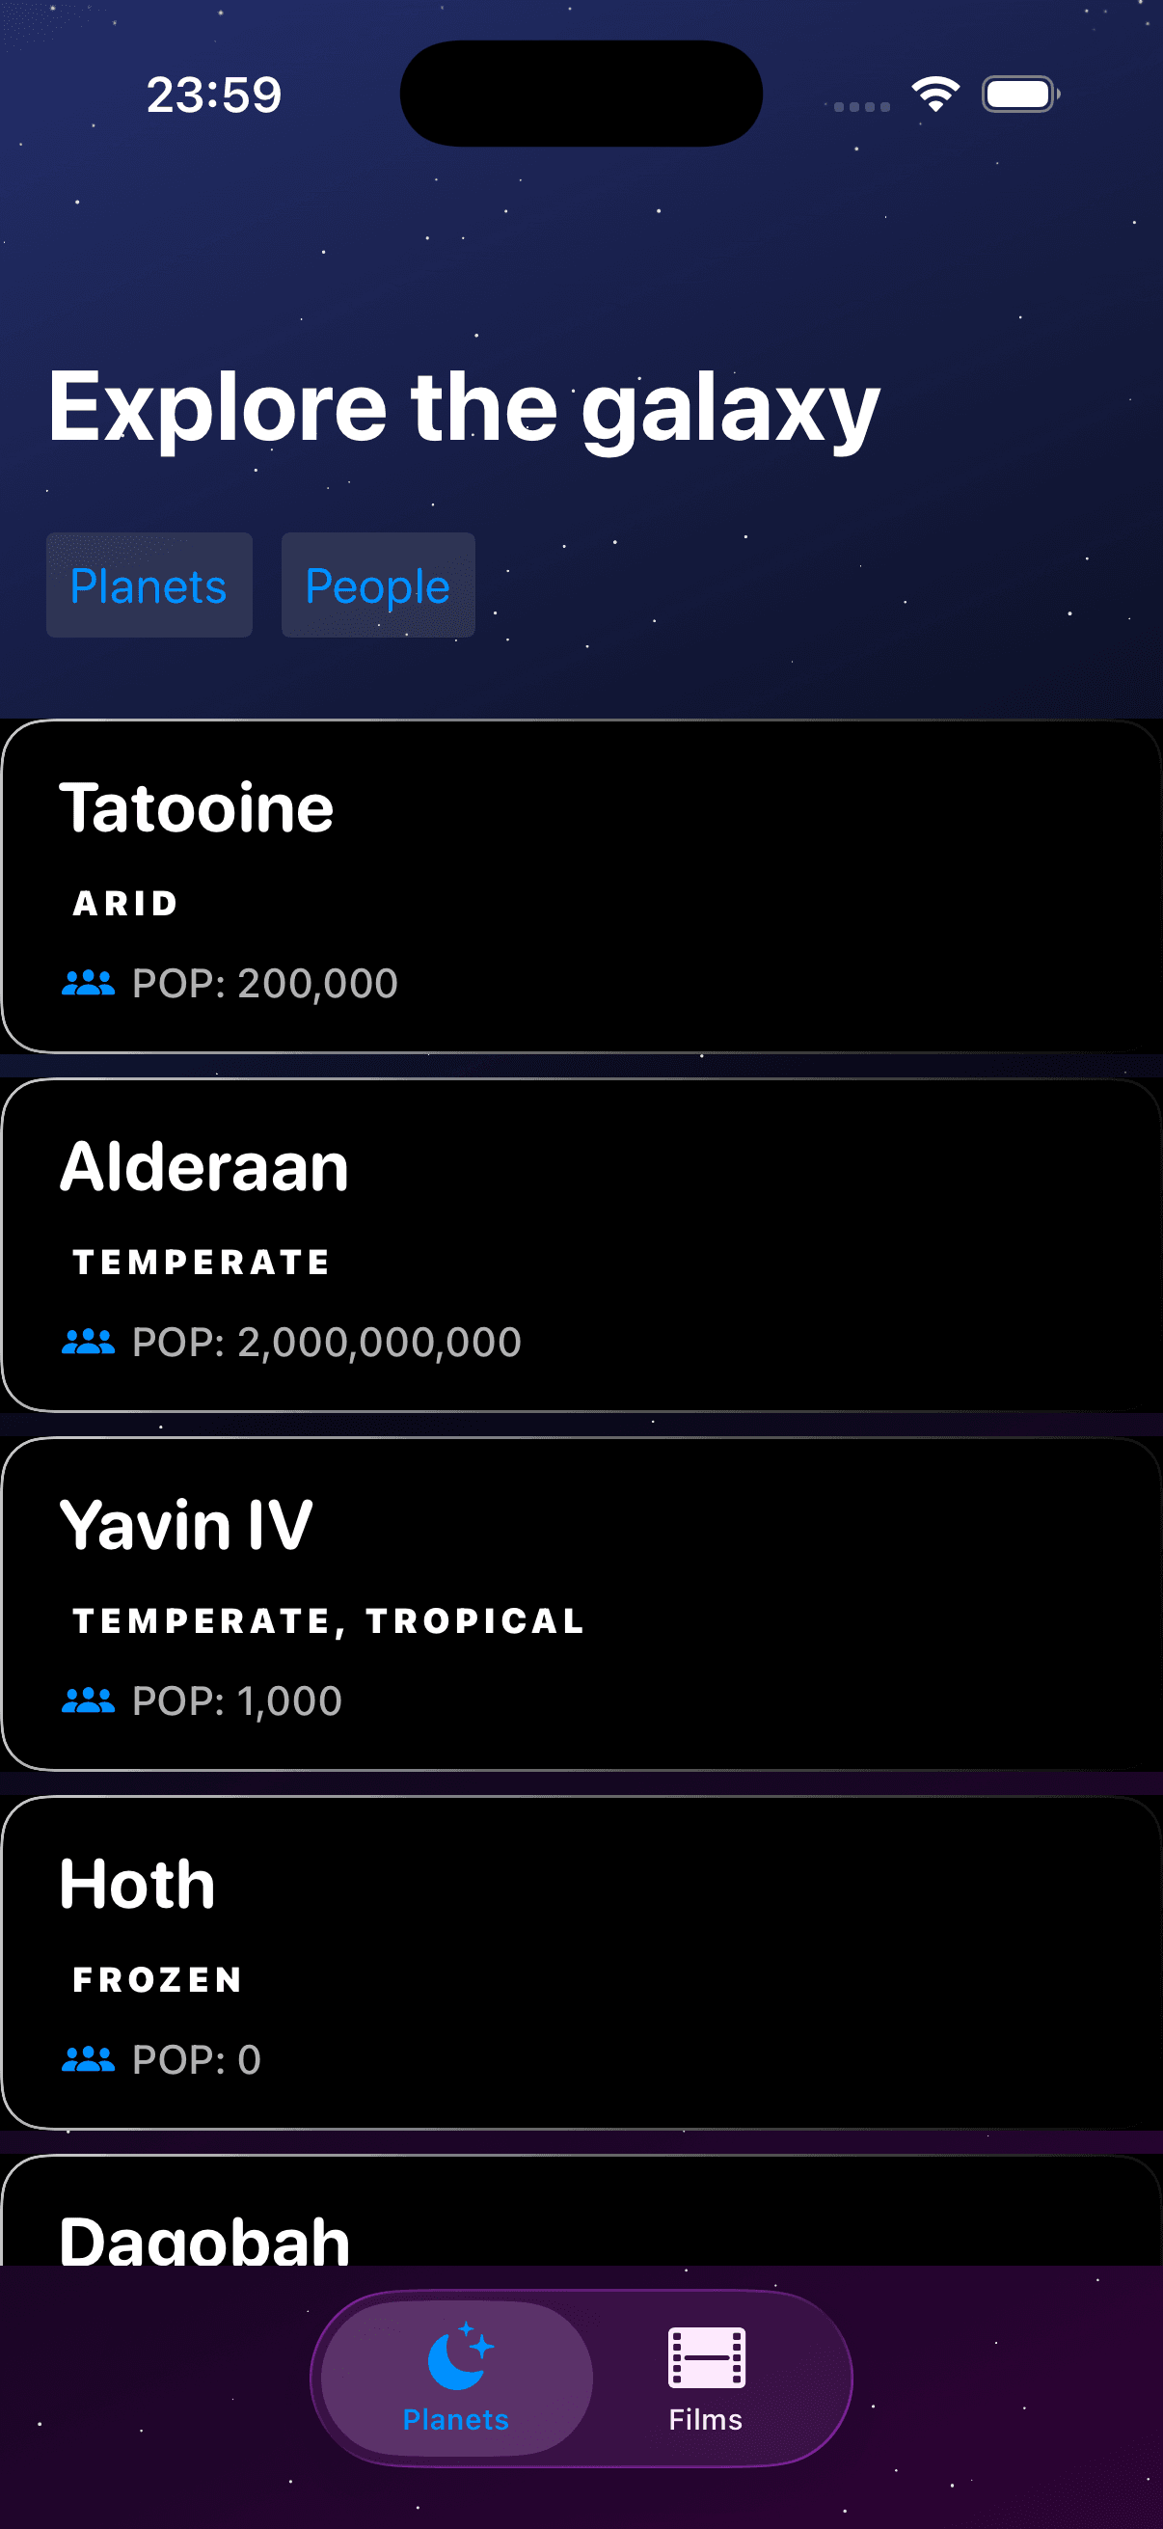Tap the Wi-Fi status icon
The image size is (1163, 2529).
934,95
